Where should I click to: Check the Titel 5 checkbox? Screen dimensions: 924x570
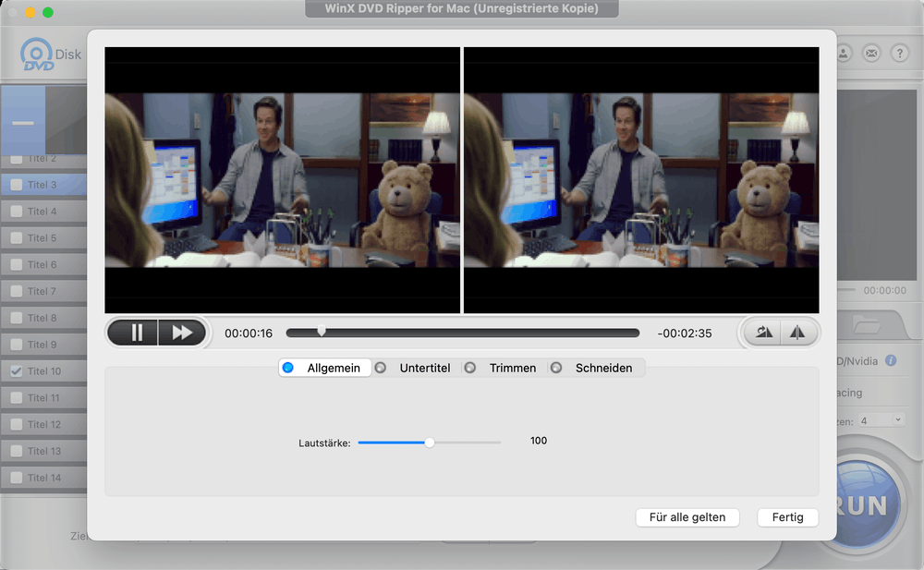tap(17, 237)
